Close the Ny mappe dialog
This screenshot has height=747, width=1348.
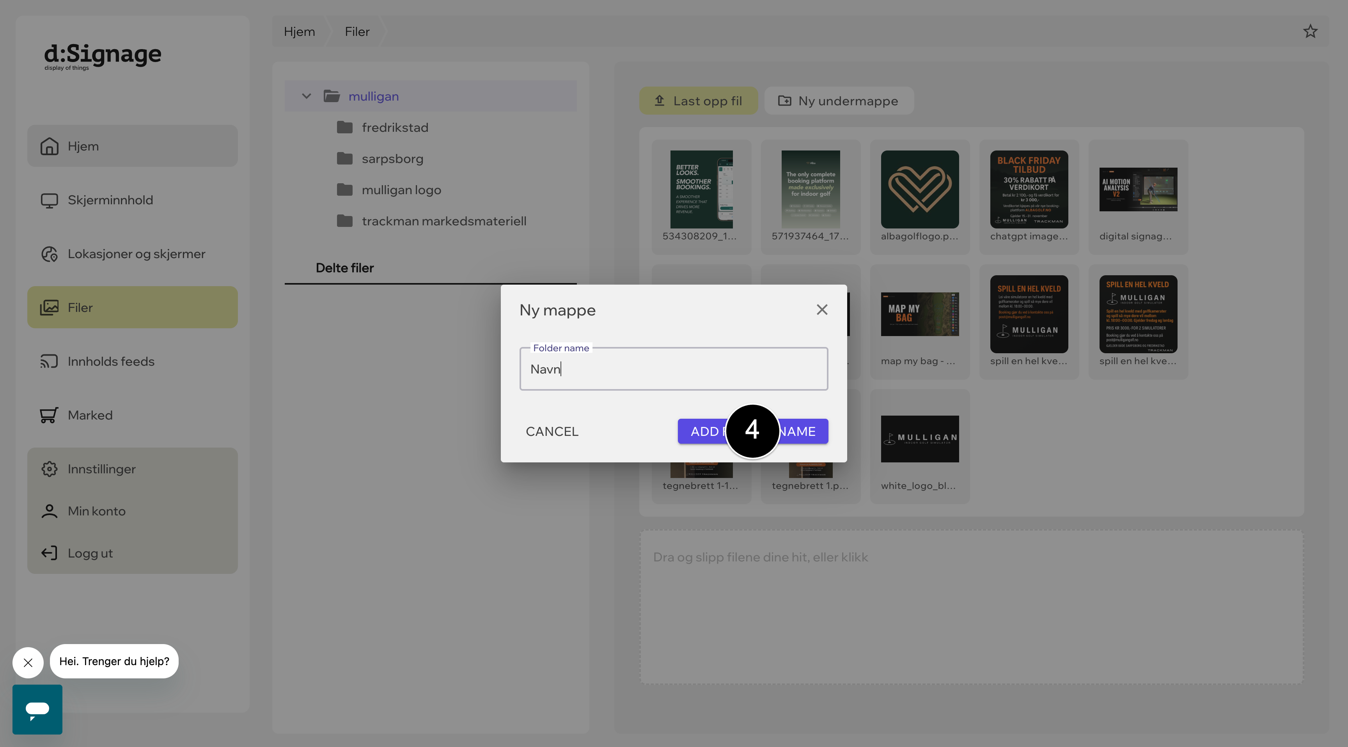[821, 310]
